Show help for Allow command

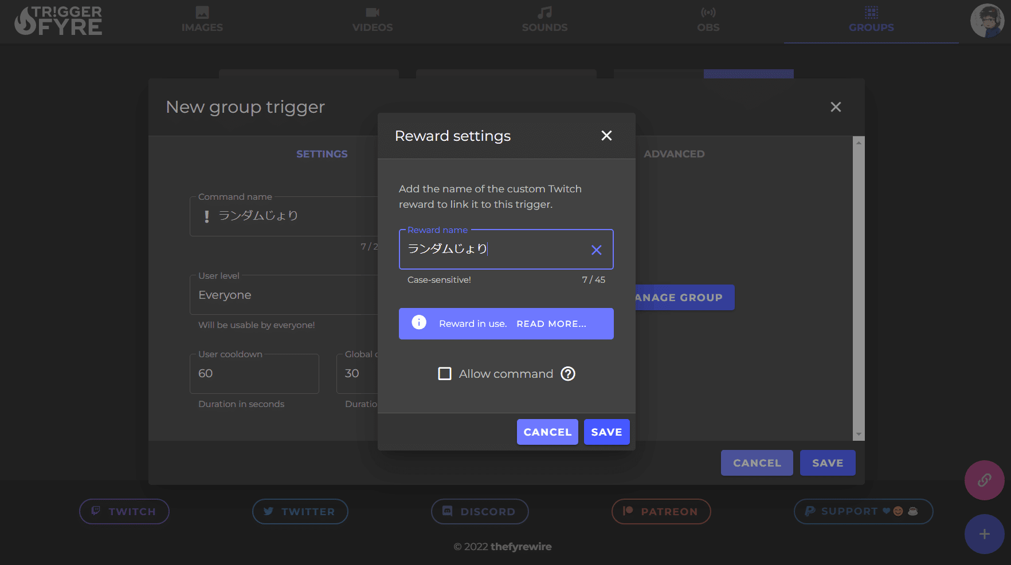[x=568, y=374]
